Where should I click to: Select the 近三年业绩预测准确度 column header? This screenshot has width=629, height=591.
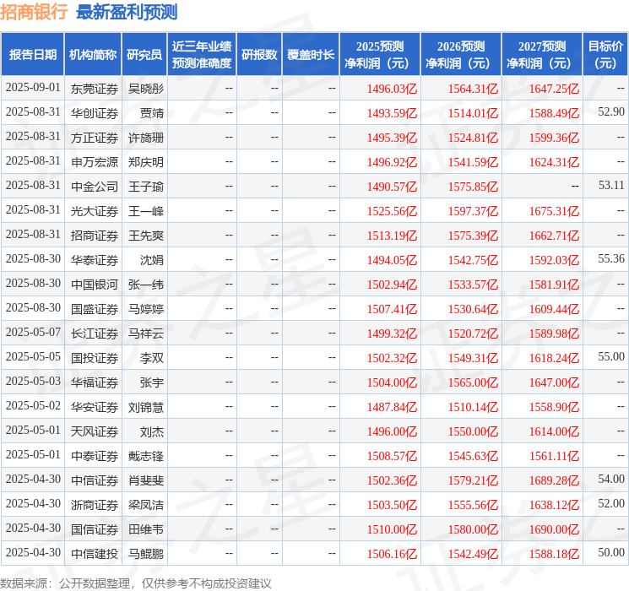(202, 55)
